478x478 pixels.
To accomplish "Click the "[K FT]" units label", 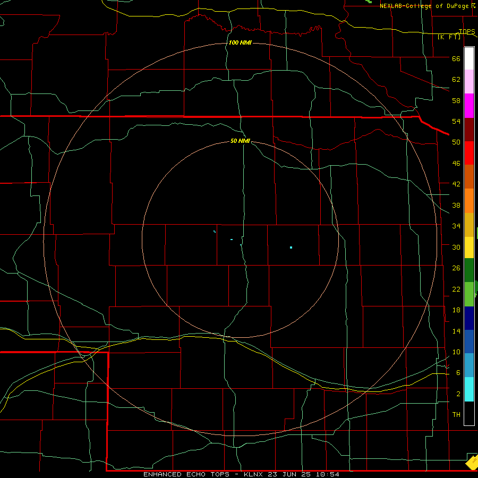I will pos(449,37).
